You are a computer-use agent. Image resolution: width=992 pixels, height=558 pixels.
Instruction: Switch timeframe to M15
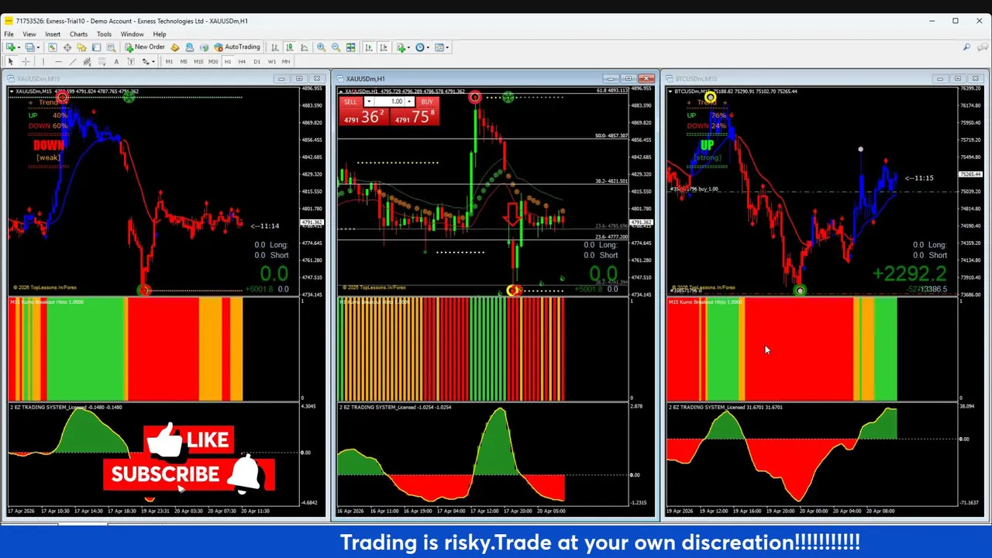click(198, 62)
